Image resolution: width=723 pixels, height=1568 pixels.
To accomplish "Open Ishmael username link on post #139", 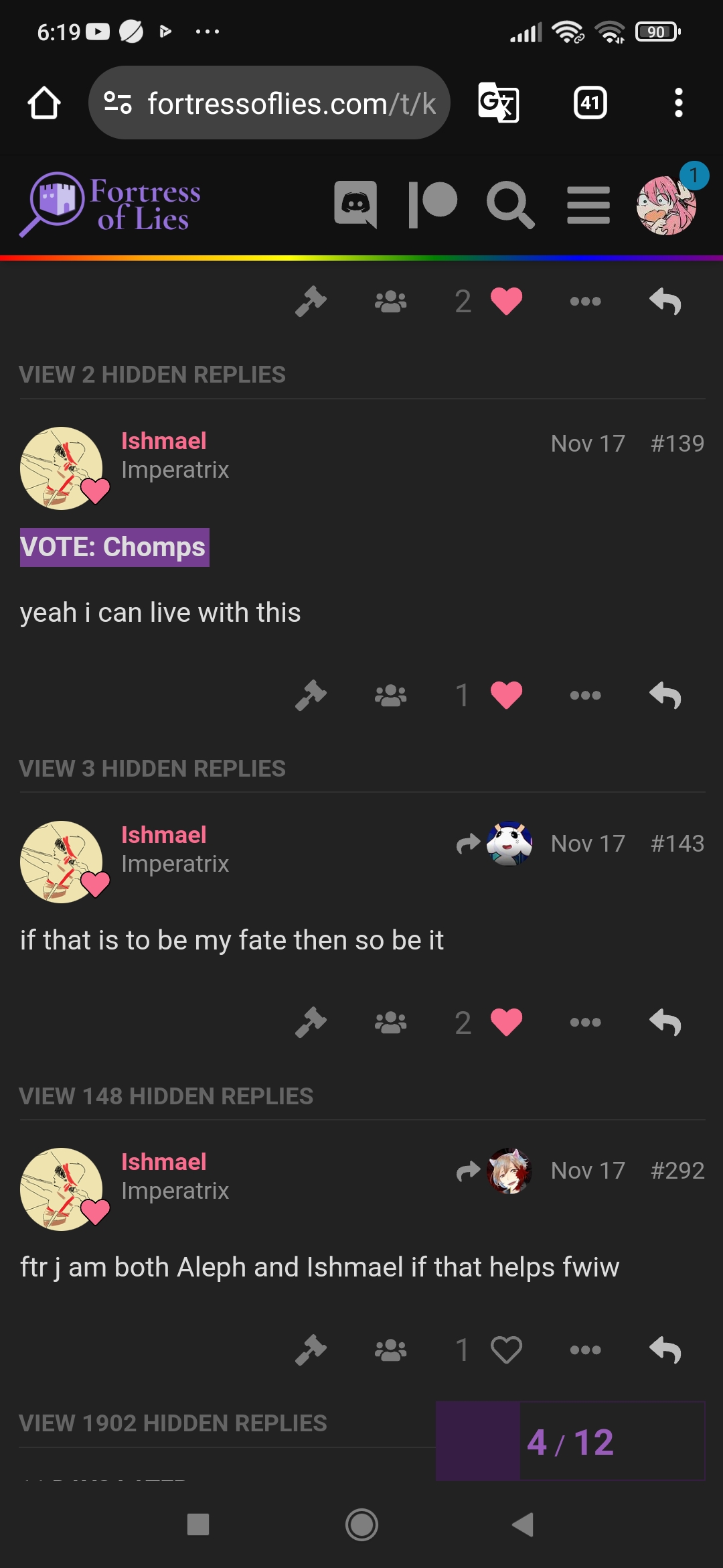I will pos(164,441).
